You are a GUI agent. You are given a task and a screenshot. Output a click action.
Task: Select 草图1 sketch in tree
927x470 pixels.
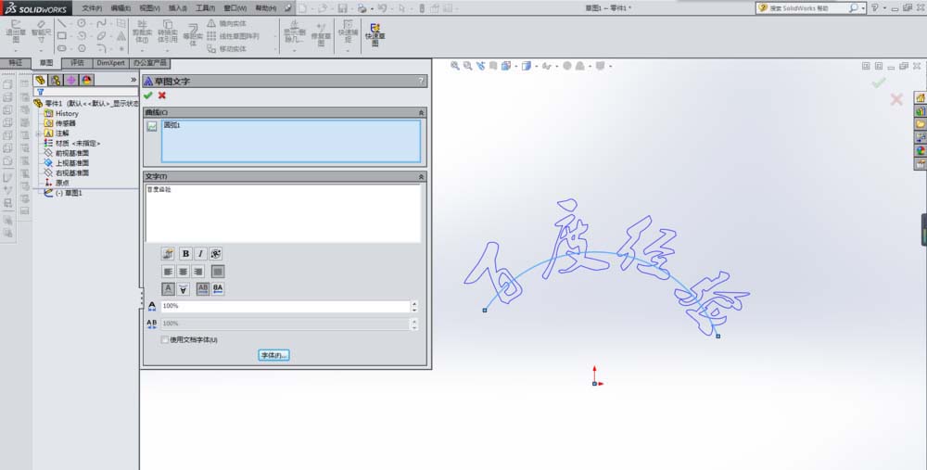(69, 194)
